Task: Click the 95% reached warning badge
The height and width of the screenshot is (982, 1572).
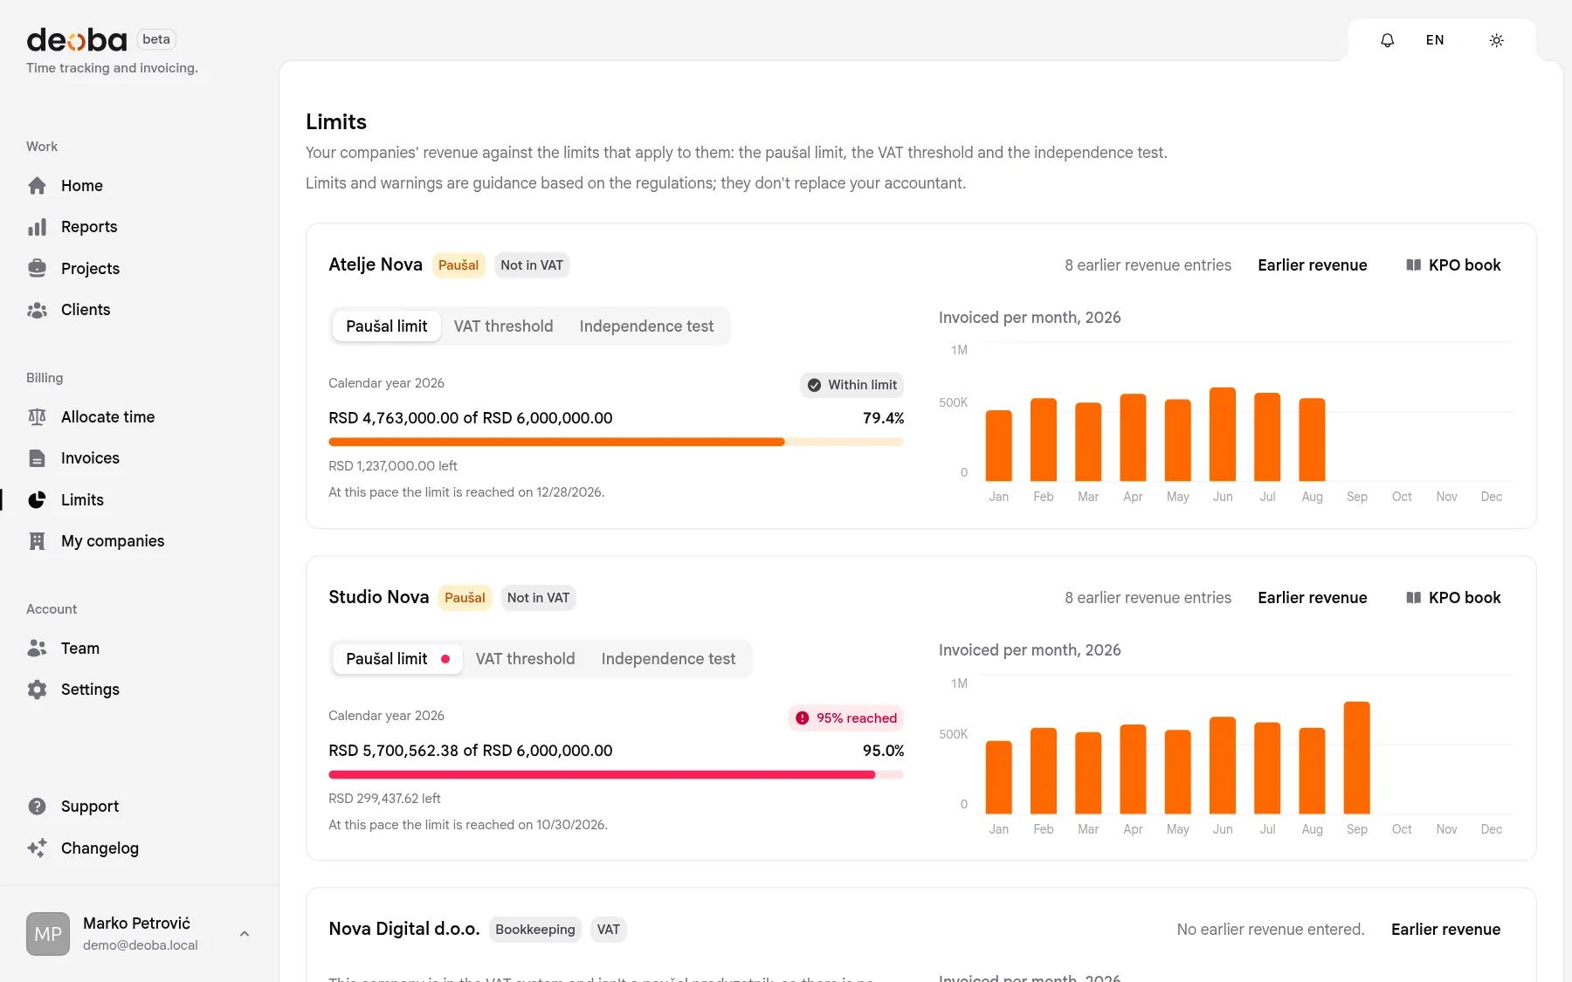Action: click(x=845, y=718)
